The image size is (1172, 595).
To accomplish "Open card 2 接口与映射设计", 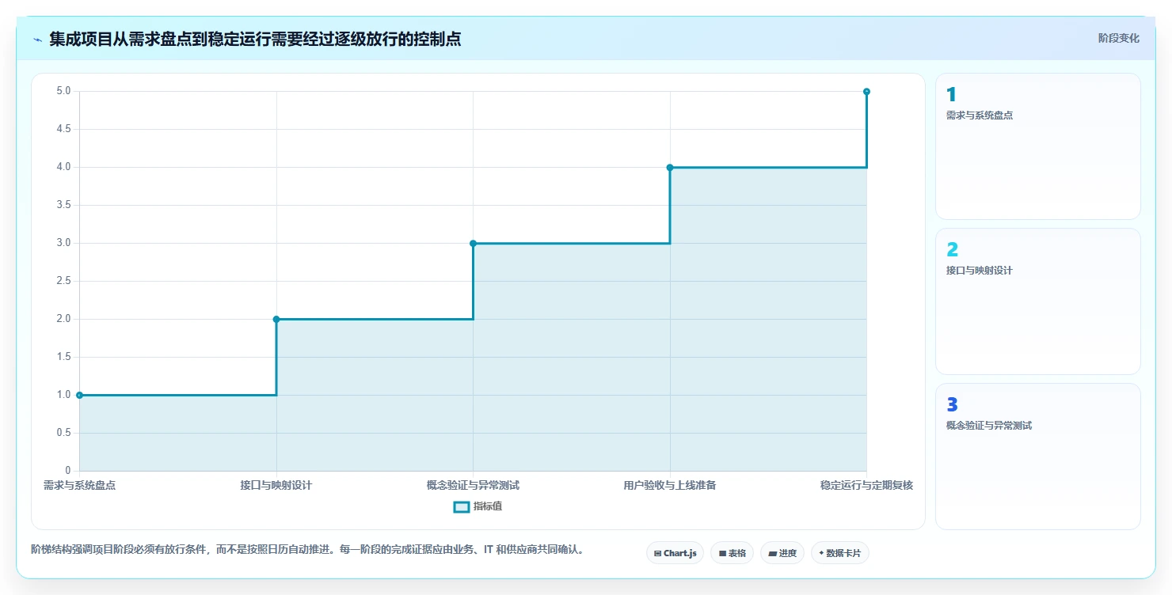I will coord(1038,301).
